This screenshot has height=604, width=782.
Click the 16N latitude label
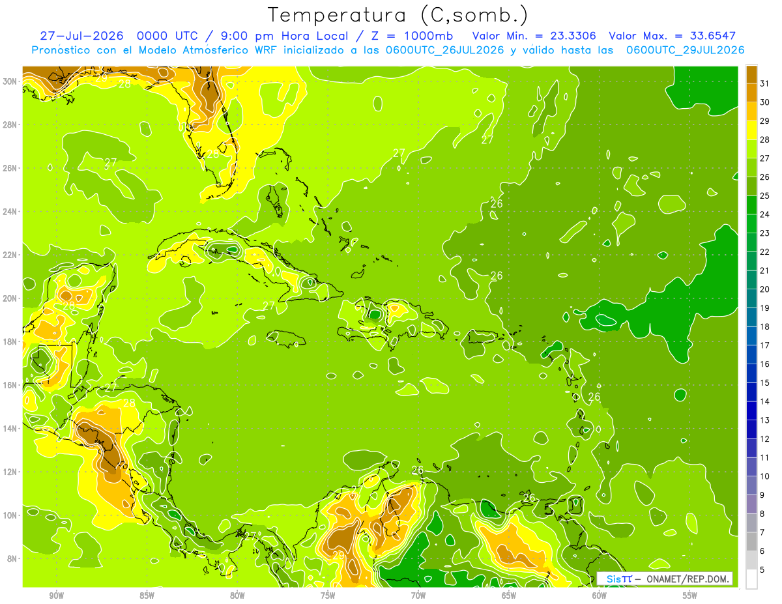coord(9,385)
